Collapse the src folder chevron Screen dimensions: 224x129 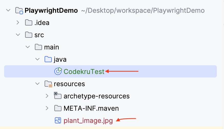[x=18, y=35]
